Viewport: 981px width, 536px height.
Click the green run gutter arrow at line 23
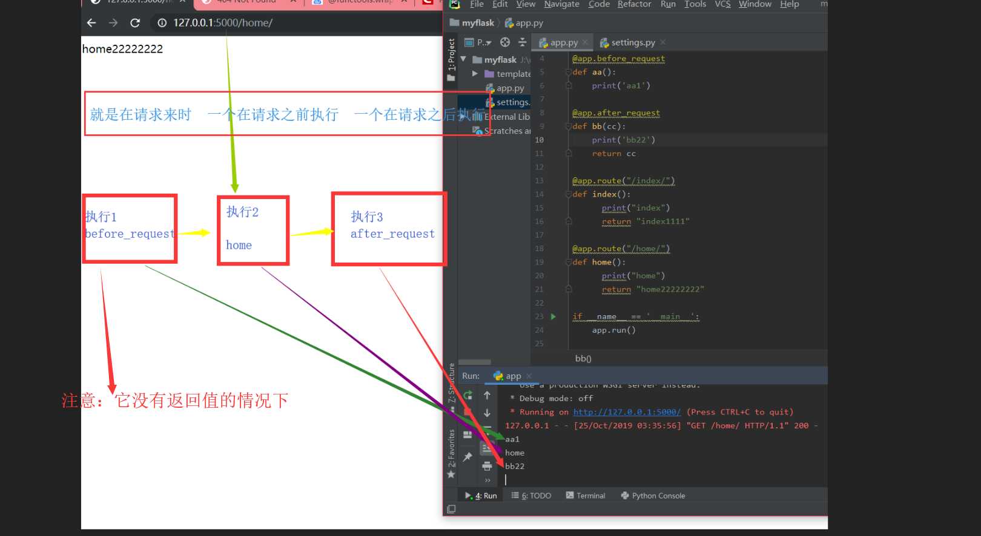(553, 316)
